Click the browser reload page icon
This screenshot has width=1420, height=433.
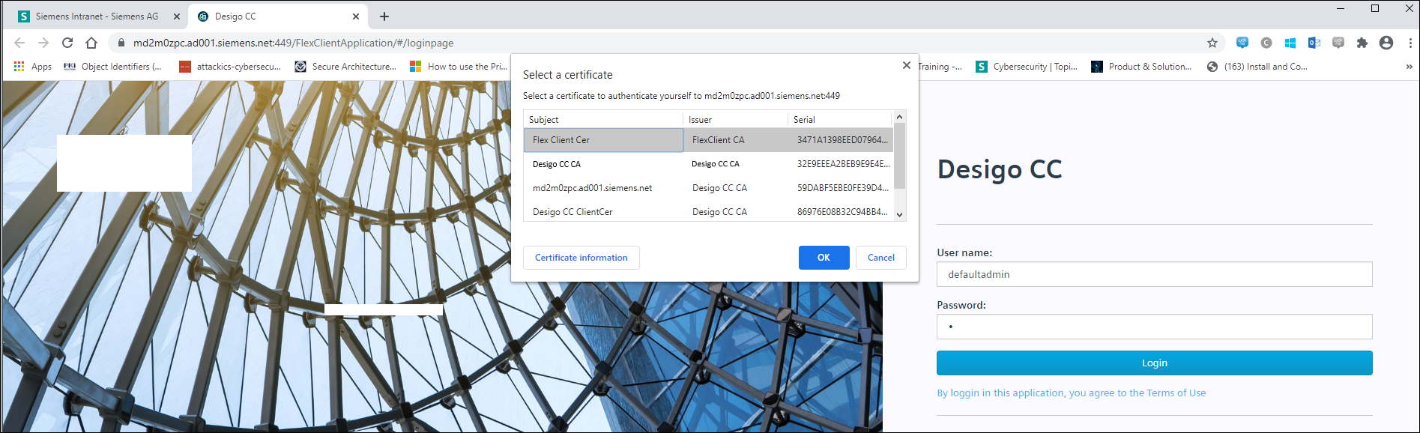[67, 43]
